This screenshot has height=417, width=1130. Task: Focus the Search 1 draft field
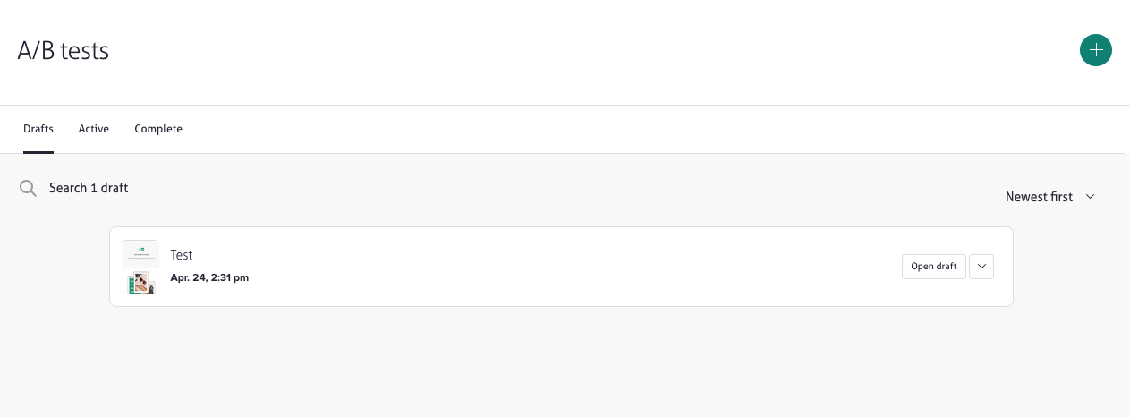[x=89, y=188]
